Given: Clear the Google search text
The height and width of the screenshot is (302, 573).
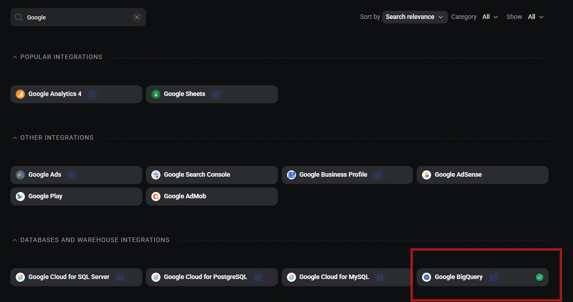Looking at the screenshot, I should click(x=137, y=17).
